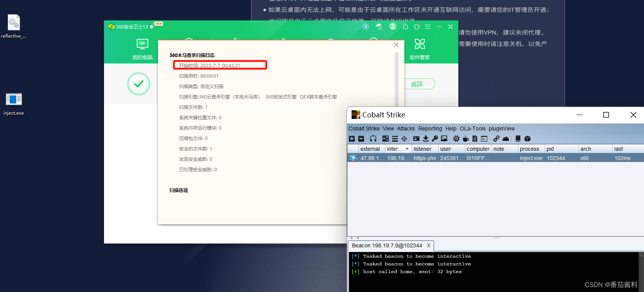This screenshot has height=292, width=644.
Task: Click the 360 skin shirt icon
Action: point(417,27)
